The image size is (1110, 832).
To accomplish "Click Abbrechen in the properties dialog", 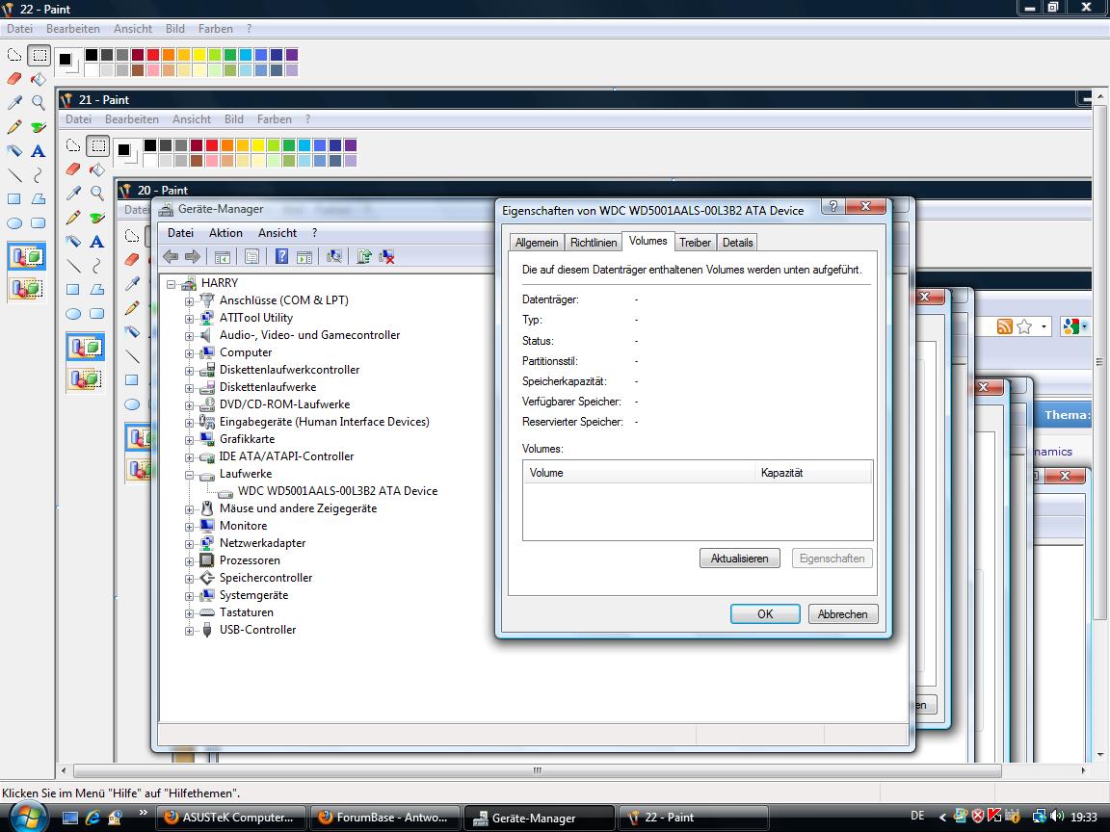I will coord(842,614).
